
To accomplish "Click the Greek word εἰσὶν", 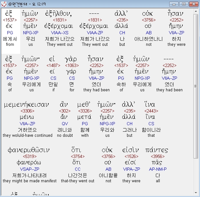I will pos(130,150).
